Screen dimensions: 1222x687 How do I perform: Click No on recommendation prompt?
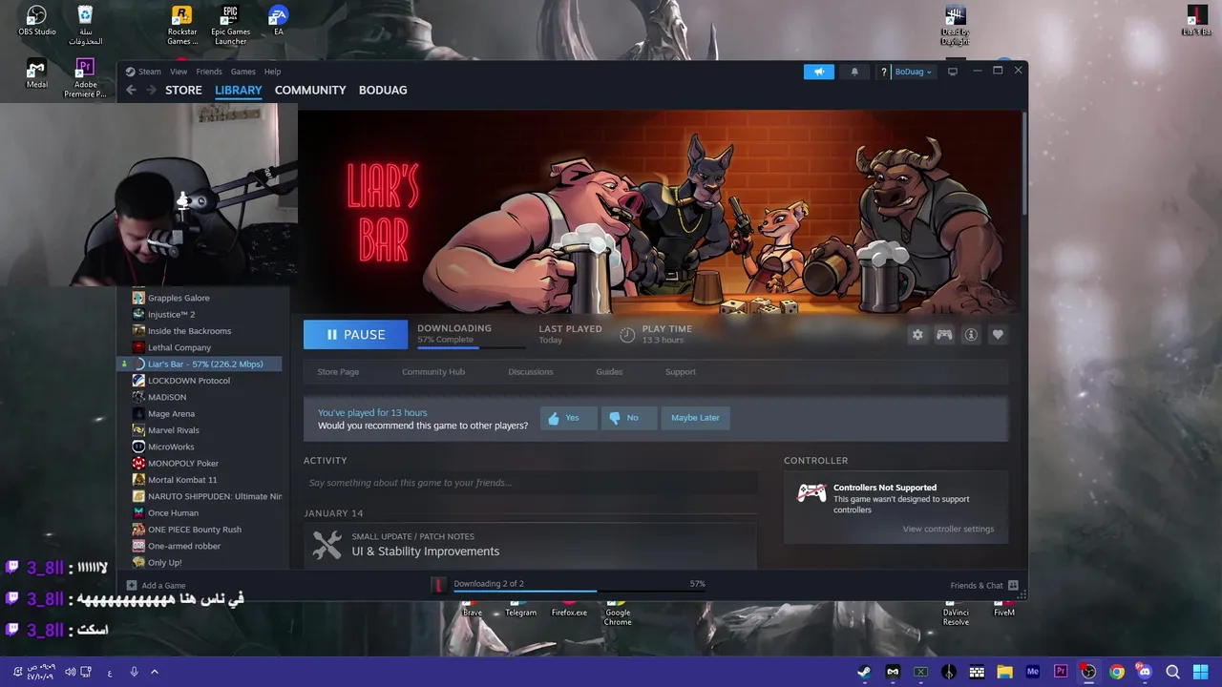629,418
